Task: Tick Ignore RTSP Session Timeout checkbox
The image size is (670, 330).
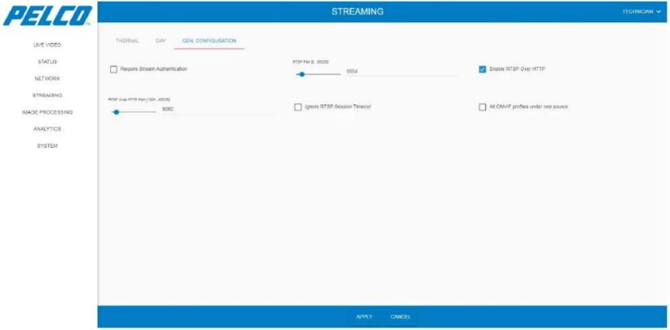Action: [298, 107]
